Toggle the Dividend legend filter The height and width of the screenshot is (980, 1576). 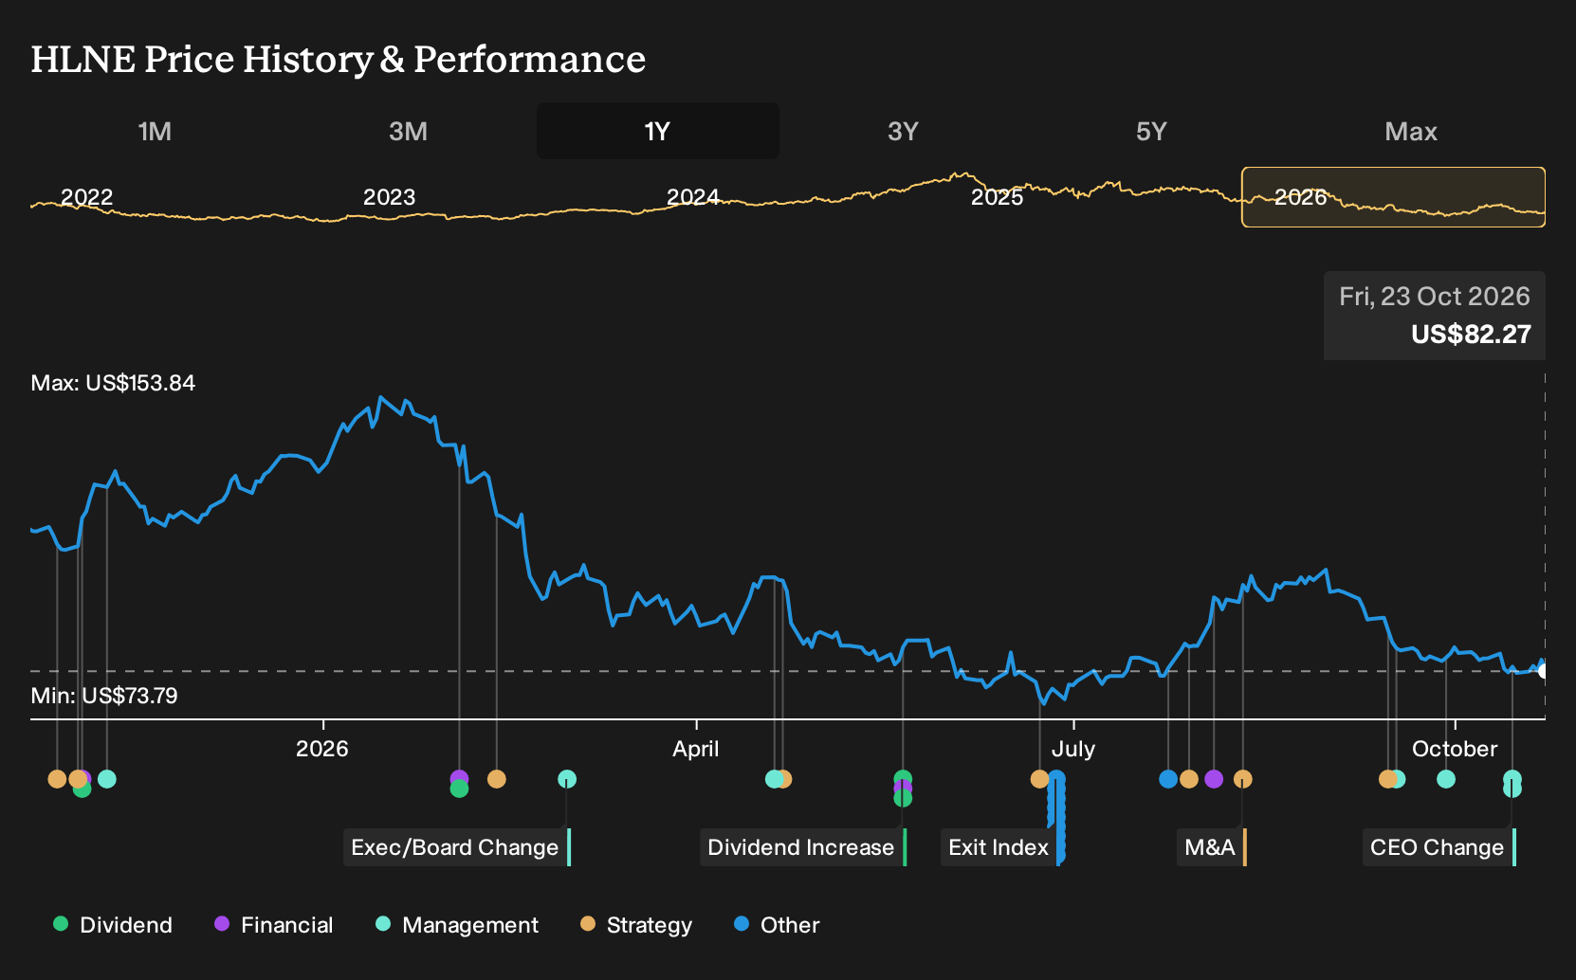click(113, 925)
